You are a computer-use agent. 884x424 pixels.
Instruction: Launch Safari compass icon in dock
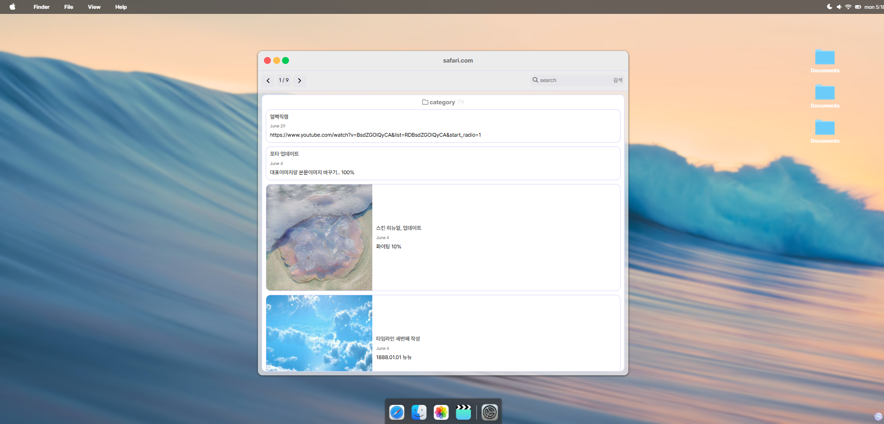pos(397,412)
